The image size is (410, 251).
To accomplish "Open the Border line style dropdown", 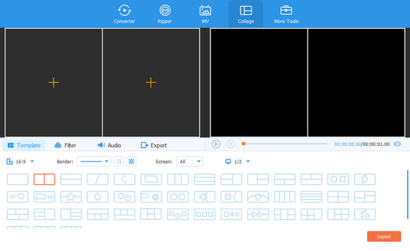I will (x=94, y=162).
